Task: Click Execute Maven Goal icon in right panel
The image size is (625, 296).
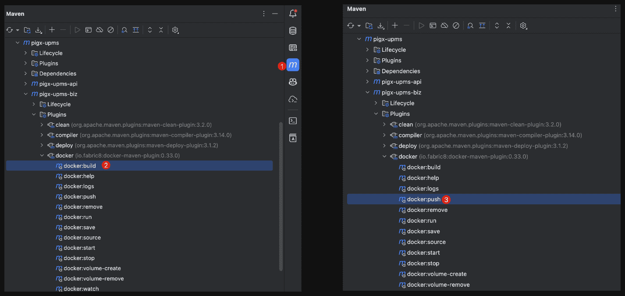Action: 433,25
